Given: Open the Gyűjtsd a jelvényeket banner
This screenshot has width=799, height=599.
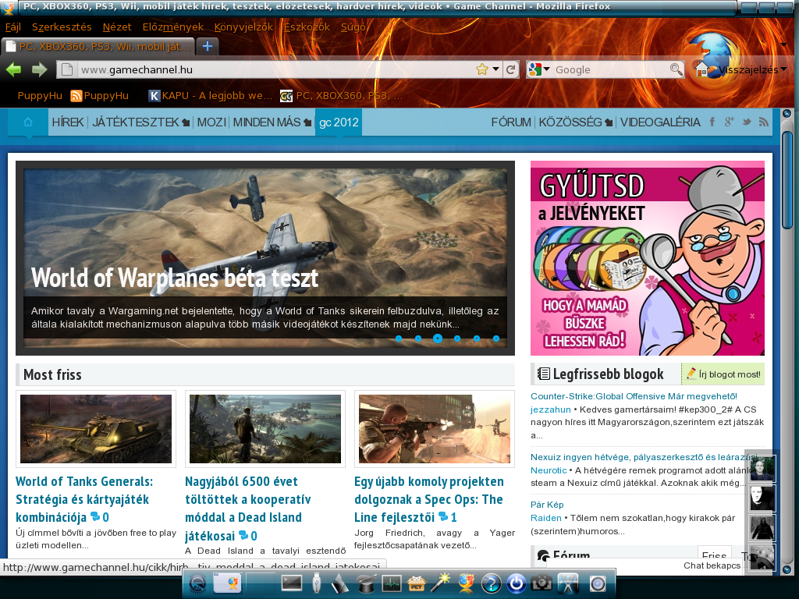Looking at the screenshot, I should pyautogui.click(x=647, y=258).
